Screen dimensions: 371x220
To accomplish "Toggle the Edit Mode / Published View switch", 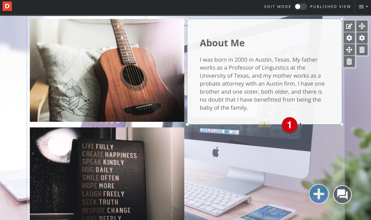I will (300, 7).
